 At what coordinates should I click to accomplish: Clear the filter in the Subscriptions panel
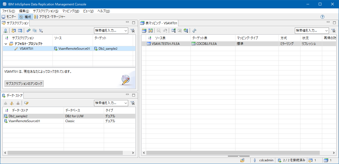(x=133, y=31)
